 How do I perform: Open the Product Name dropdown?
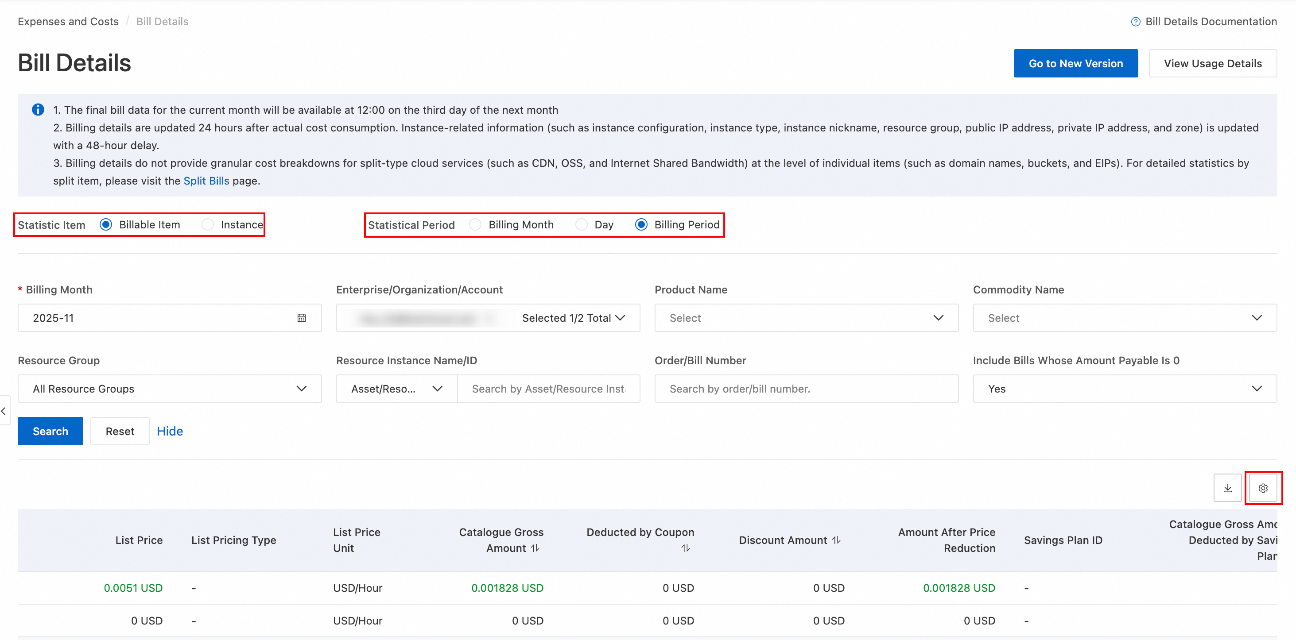(x=806, y=318)
